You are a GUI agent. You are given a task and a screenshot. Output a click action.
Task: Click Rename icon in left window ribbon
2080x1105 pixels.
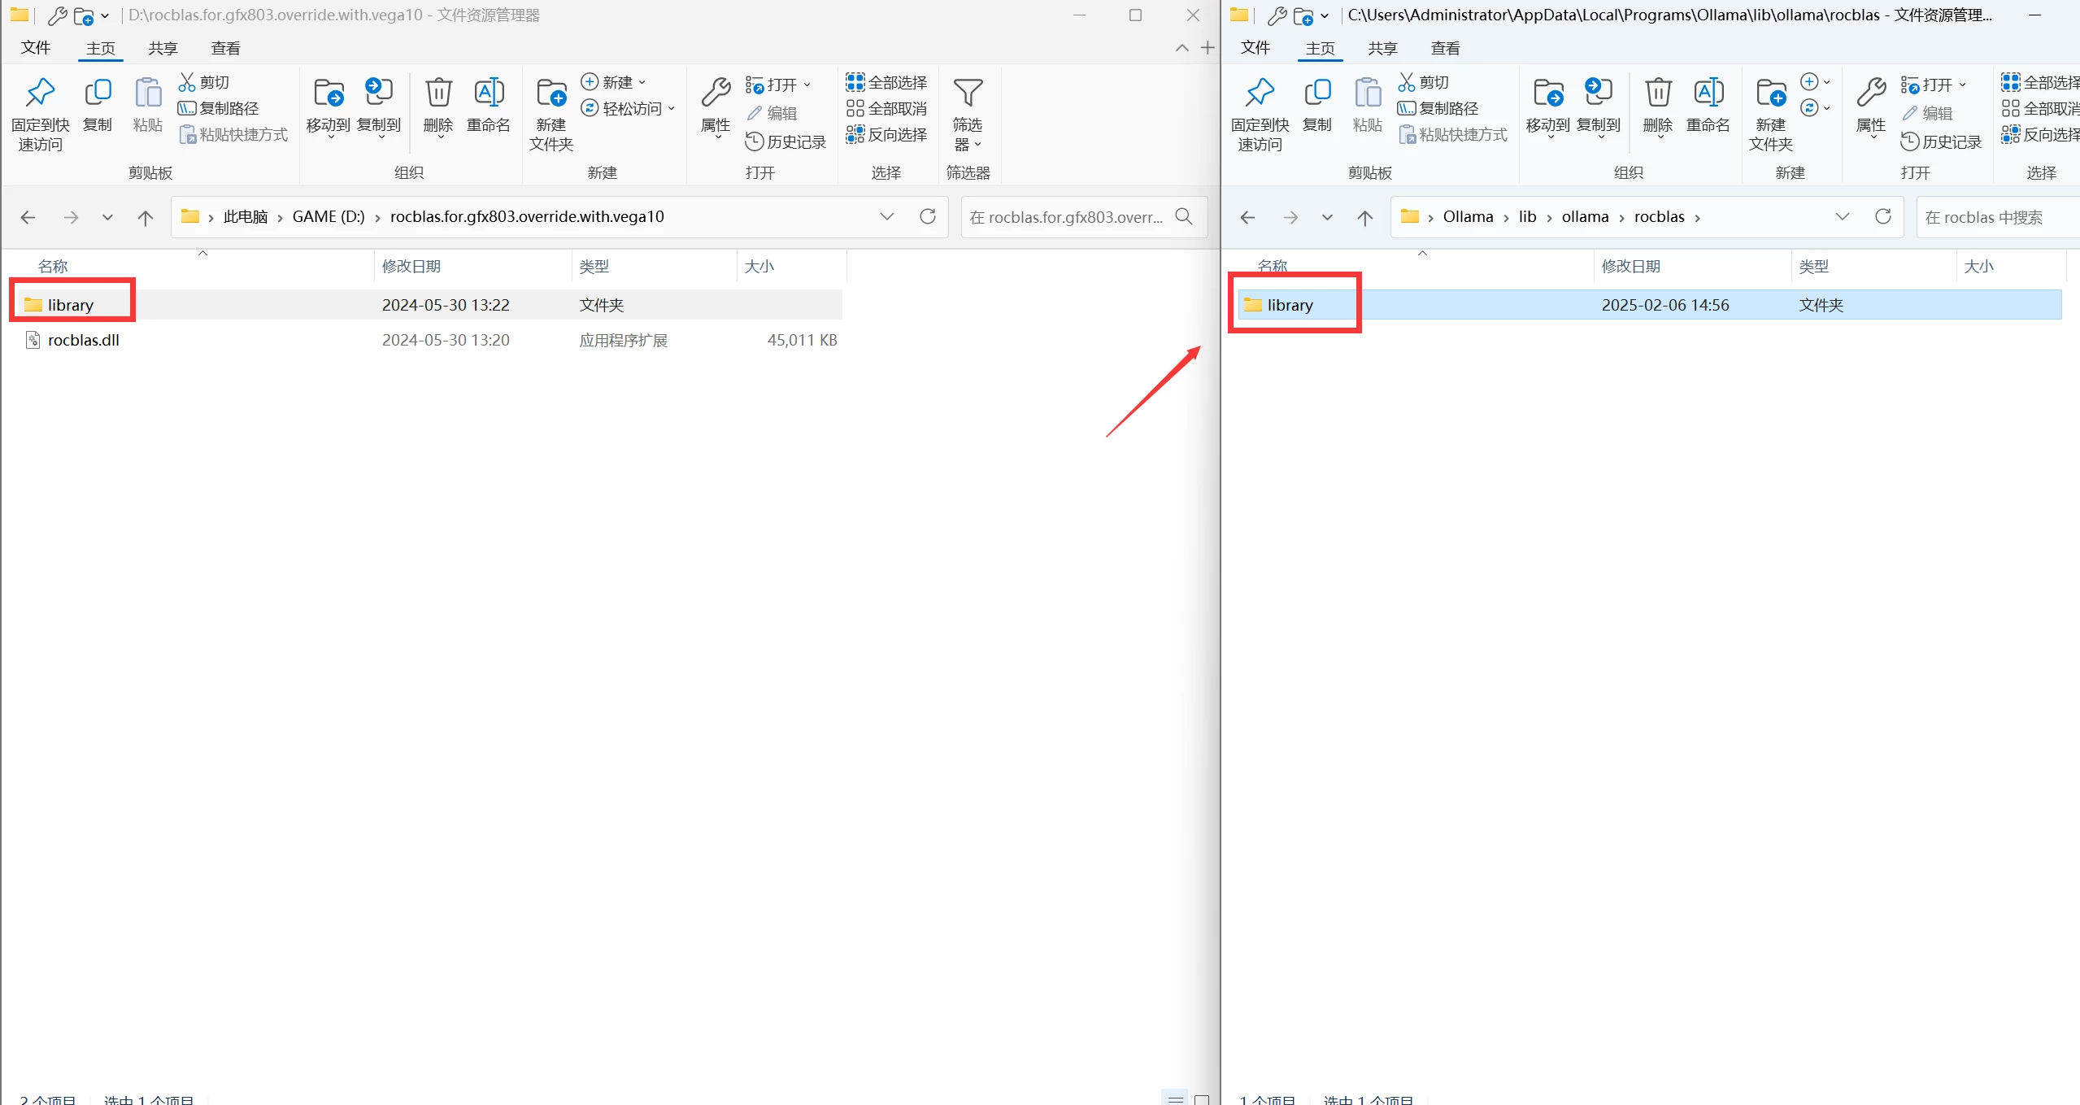489,94
